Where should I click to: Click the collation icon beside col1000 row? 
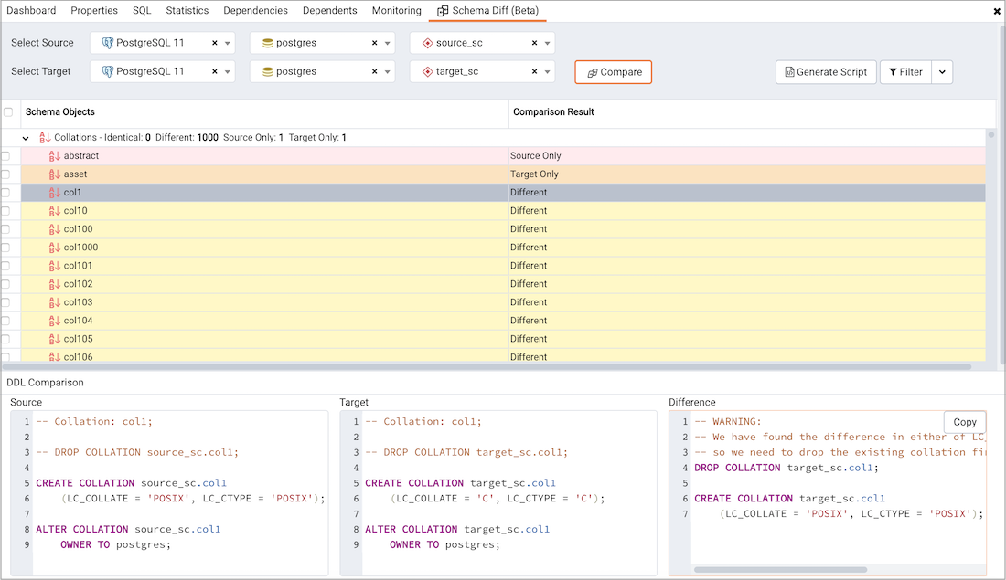point(55,248)
